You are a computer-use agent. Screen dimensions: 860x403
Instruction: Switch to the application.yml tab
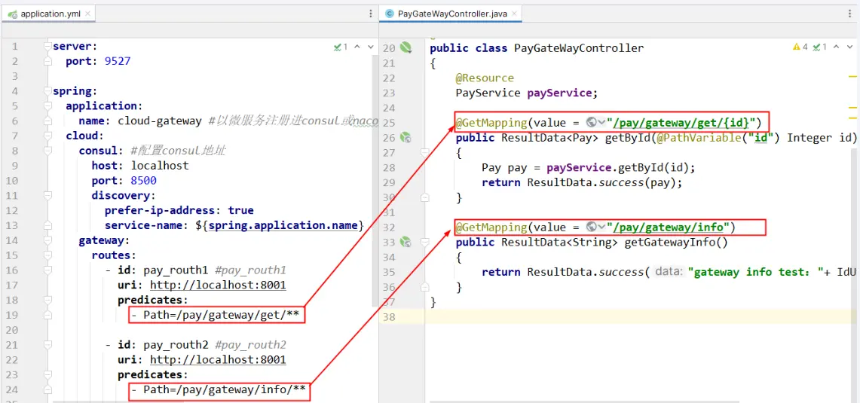tap(47, 14)
